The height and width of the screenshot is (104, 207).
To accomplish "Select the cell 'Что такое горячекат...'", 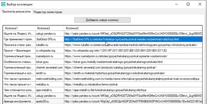I will (19, 79).
